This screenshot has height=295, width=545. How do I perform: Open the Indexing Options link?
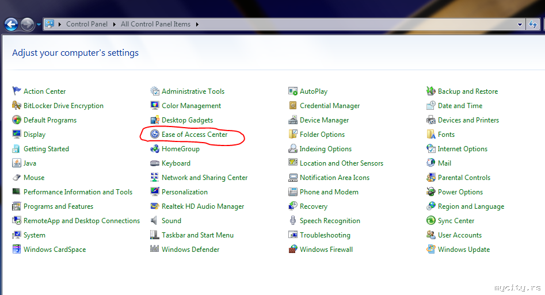point(326,149)
